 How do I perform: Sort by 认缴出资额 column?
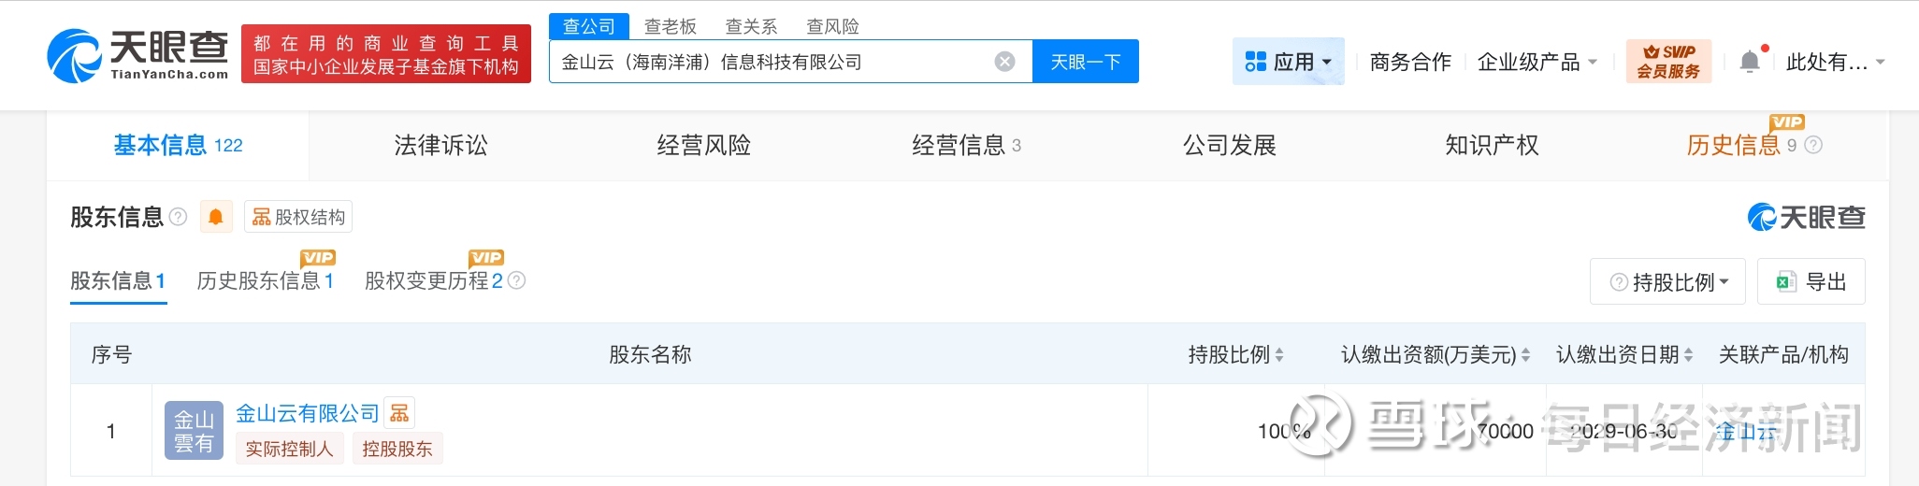pyautogui.click(x=1525, y=355)
